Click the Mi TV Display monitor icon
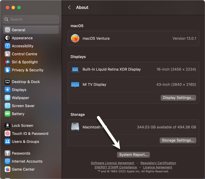Viewport: 205px width, 179px height. pos(75,85)
